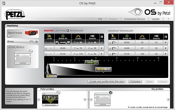This screenshot has height=110, width=175.
Task: Click the constant table settings circle icon
Action: pyautogui.click(x=166, y=37)
